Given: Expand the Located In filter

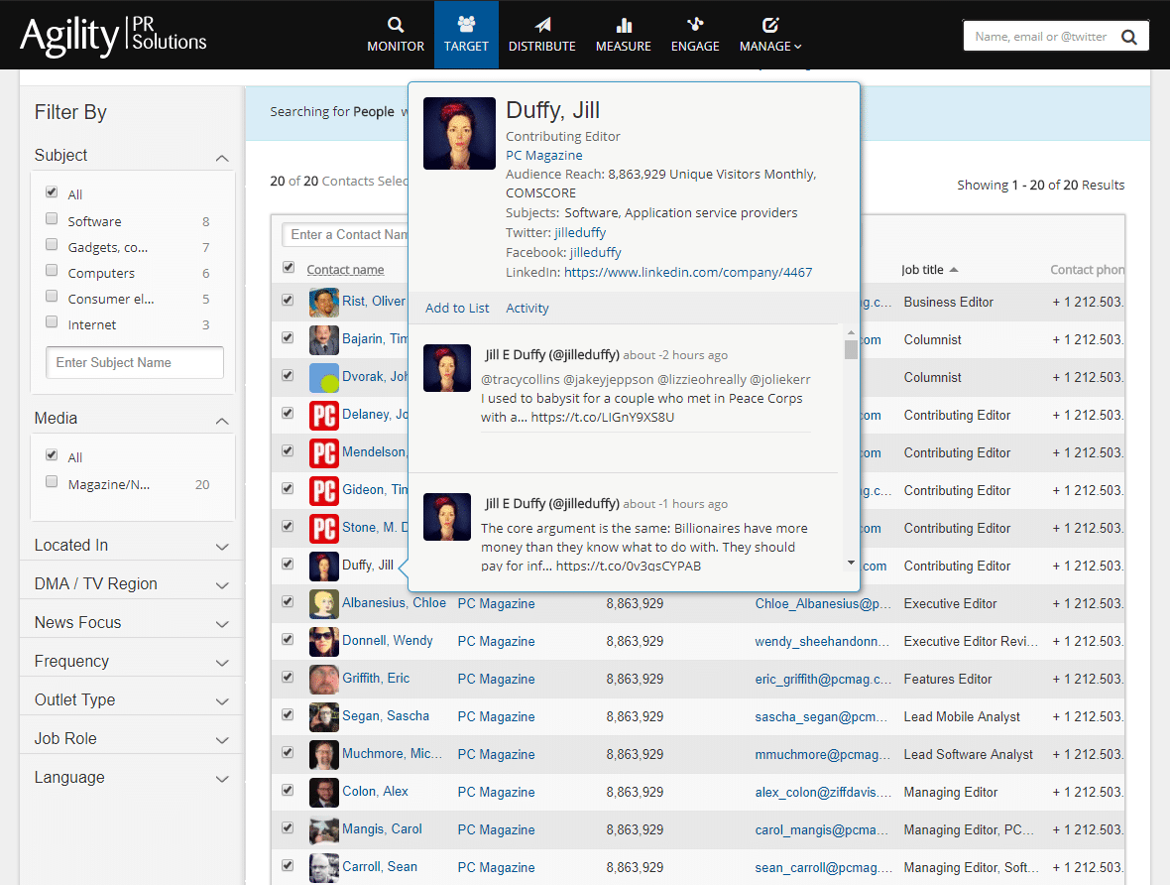Looking at the screenshot, I should pyautogui.click(x=222, y=547).
